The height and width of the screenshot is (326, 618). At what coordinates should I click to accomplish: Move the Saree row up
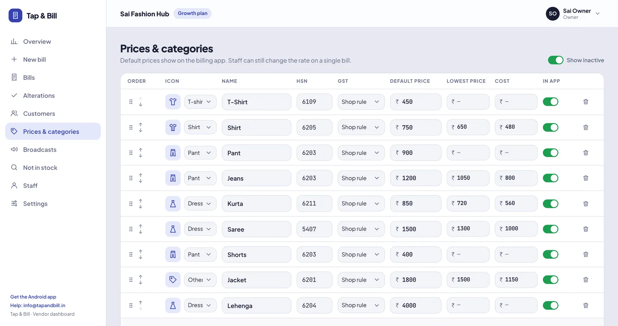[141, 226]
